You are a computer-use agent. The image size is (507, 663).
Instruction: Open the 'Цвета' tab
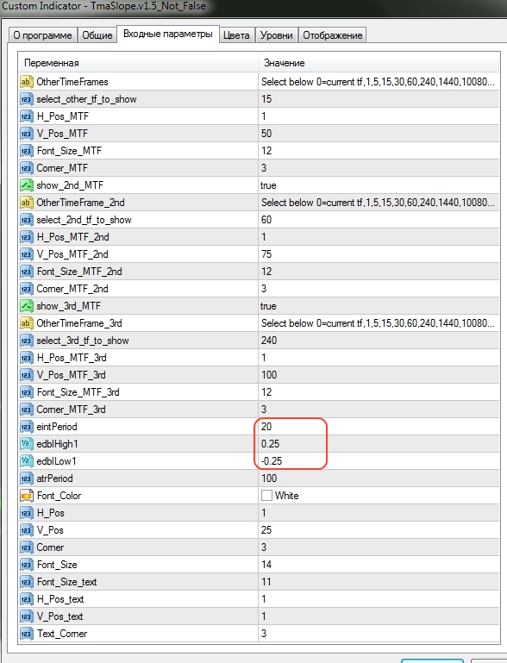tap(236, 35)
